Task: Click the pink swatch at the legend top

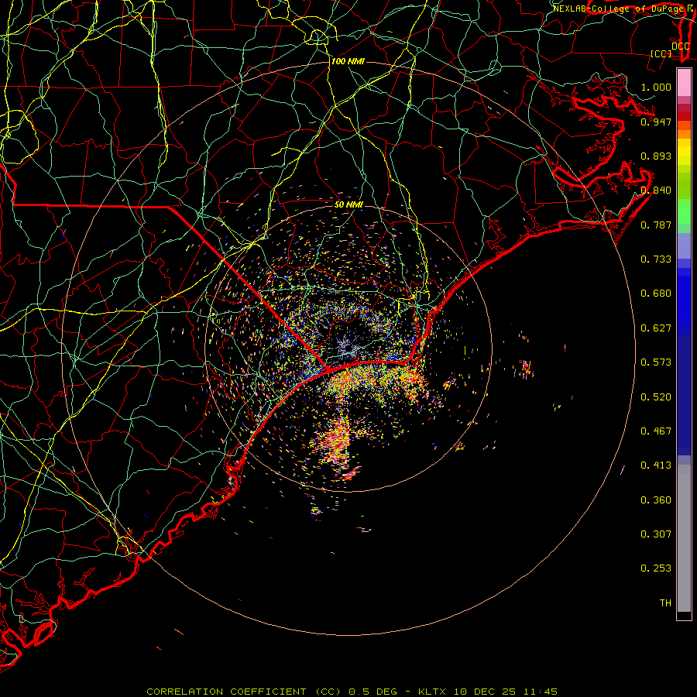Action: coord(684,83)
